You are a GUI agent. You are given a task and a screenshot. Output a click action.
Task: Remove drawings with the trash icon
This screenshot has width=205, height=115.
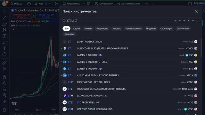click(4, 110)
